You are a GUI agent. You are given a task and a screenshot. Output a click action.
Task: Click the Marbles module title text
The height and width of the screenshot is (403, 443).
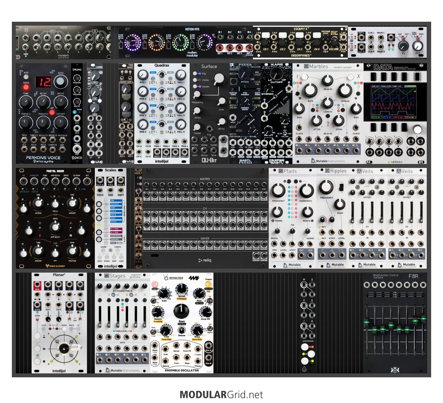coord(319,66)
